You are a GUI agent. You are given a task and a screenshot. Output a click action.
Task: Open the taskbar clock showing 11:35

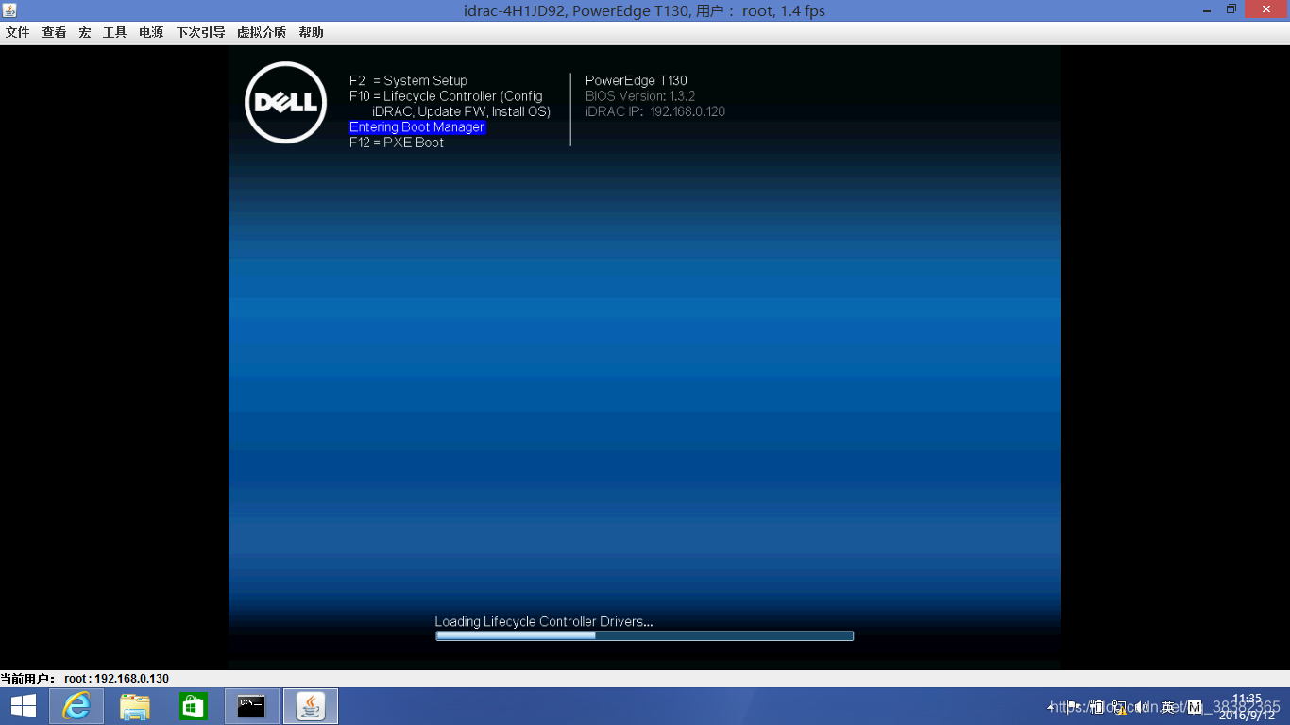(1247, 707)
